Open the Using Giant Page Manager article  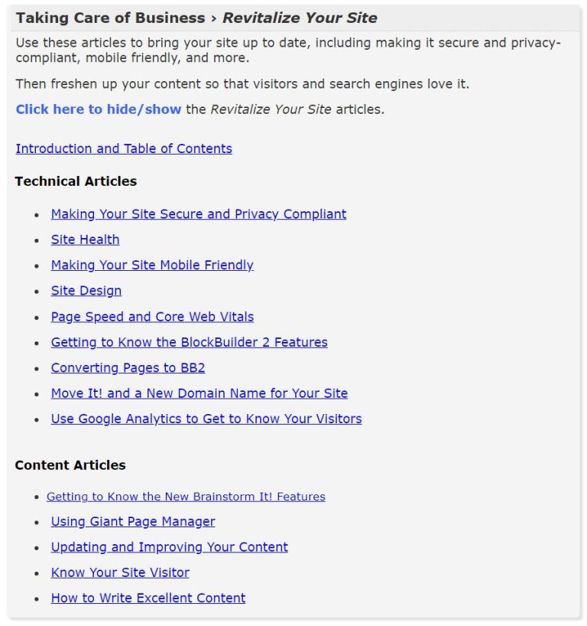coord(133,521)
